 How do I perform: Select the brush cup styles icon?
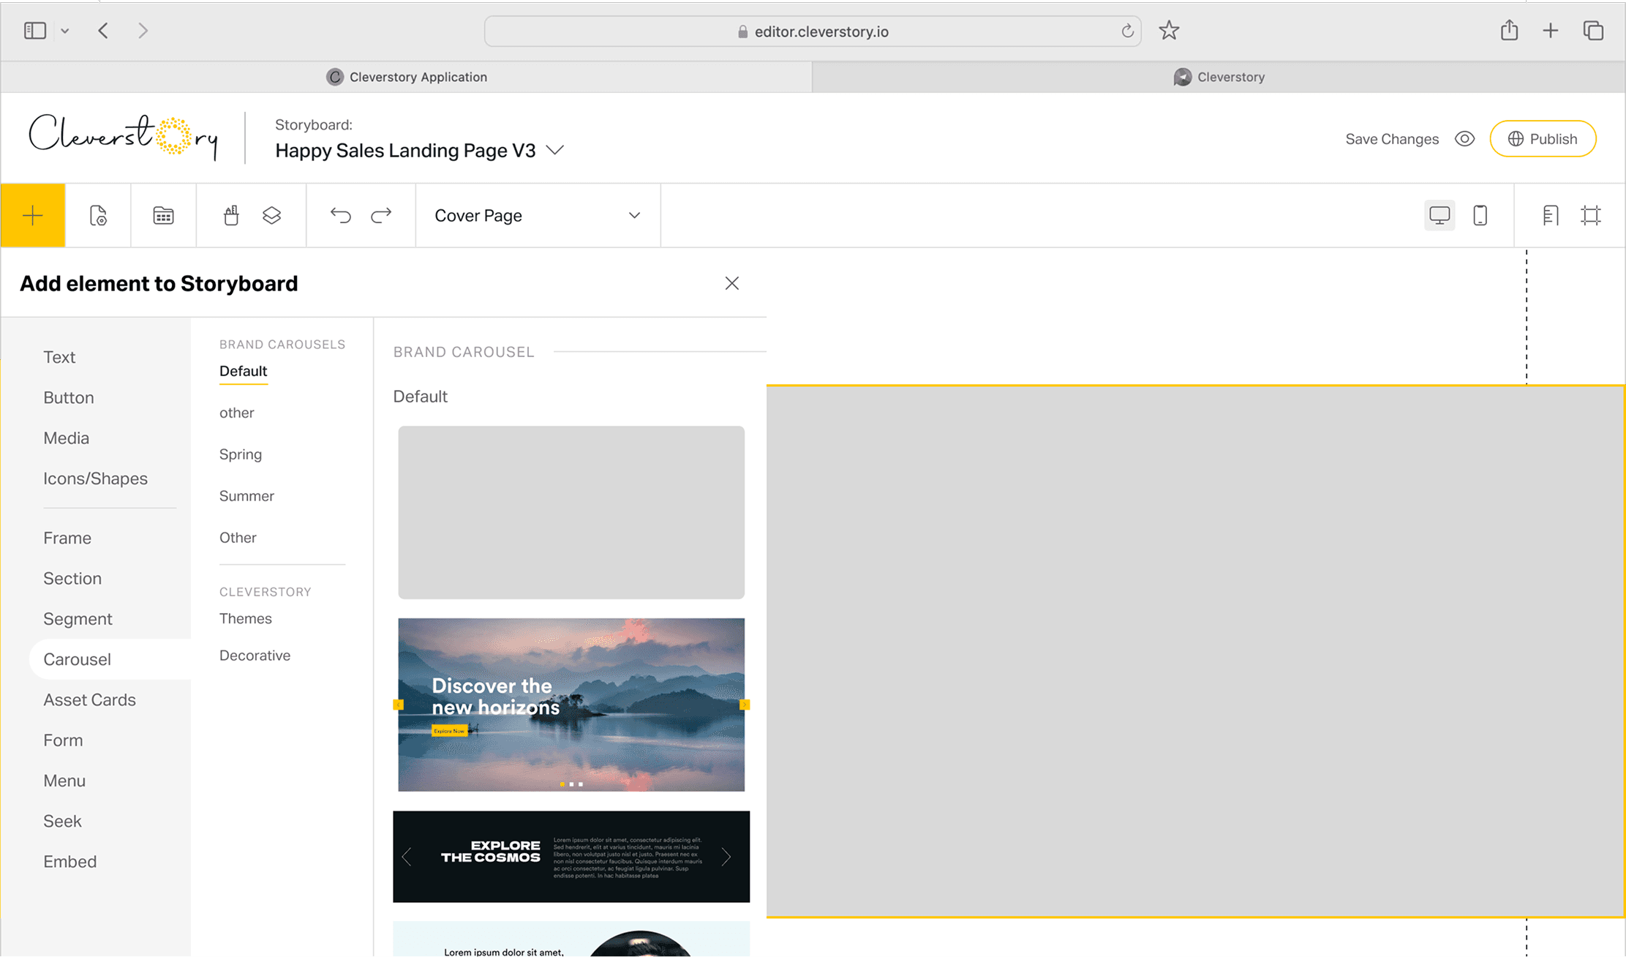click(x=231, y=215)
